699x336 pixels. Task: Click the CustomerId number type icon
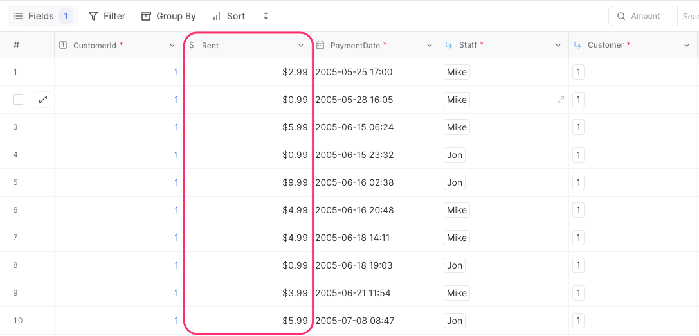[63, 45]
